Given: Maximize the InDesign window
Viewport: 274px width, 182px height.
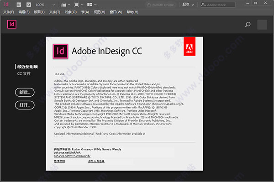Looking at the screenshot, I should [255, 3].
